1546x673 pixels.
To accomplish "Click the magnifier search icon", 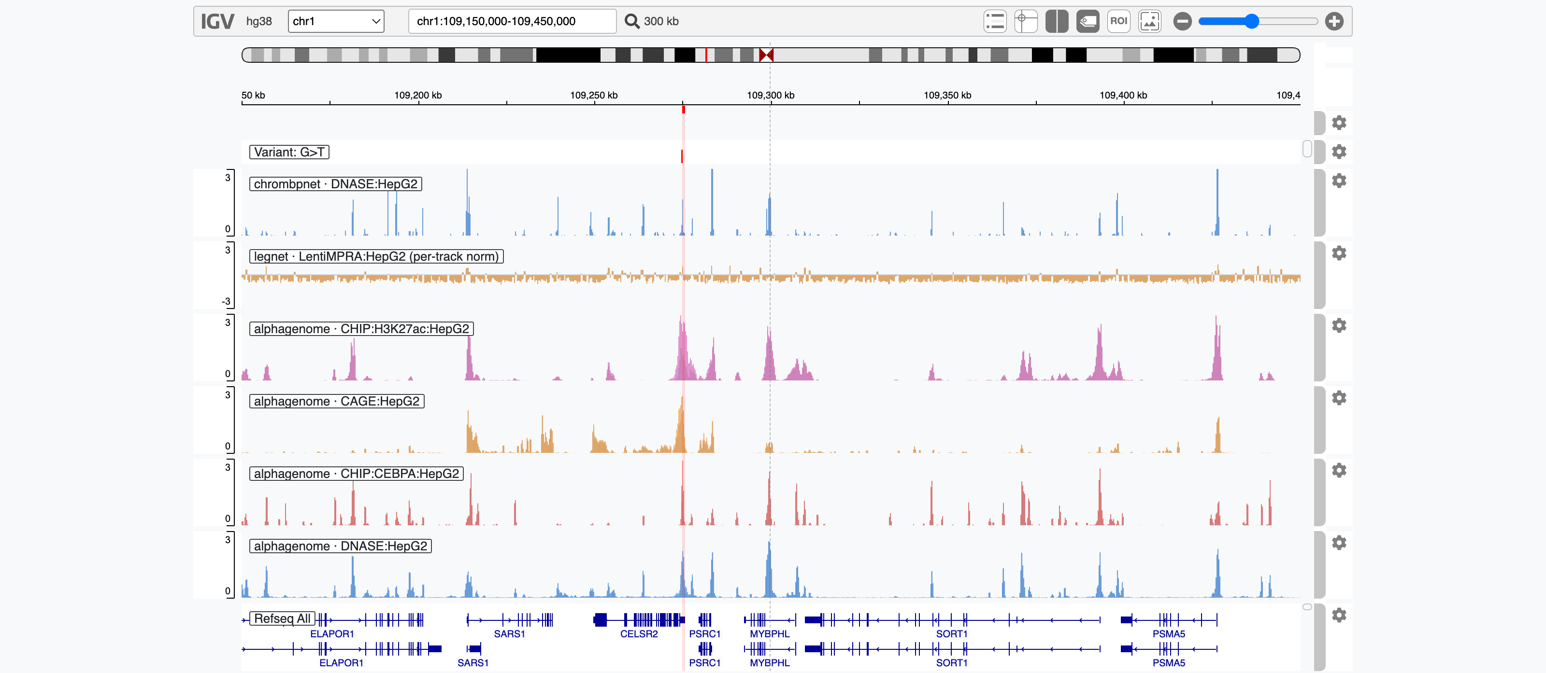I will pos(631,21).
